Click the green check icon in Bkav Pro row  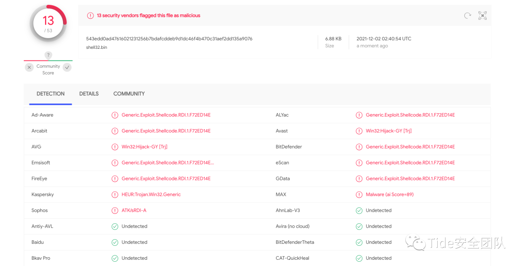pyautogui.click(x=115, y=258)
